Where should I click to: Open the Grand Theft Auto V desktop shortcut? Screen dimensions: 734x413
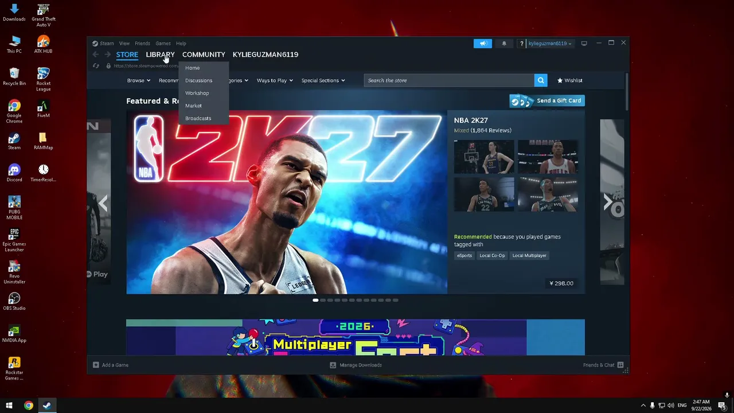(x=43, y=15)
